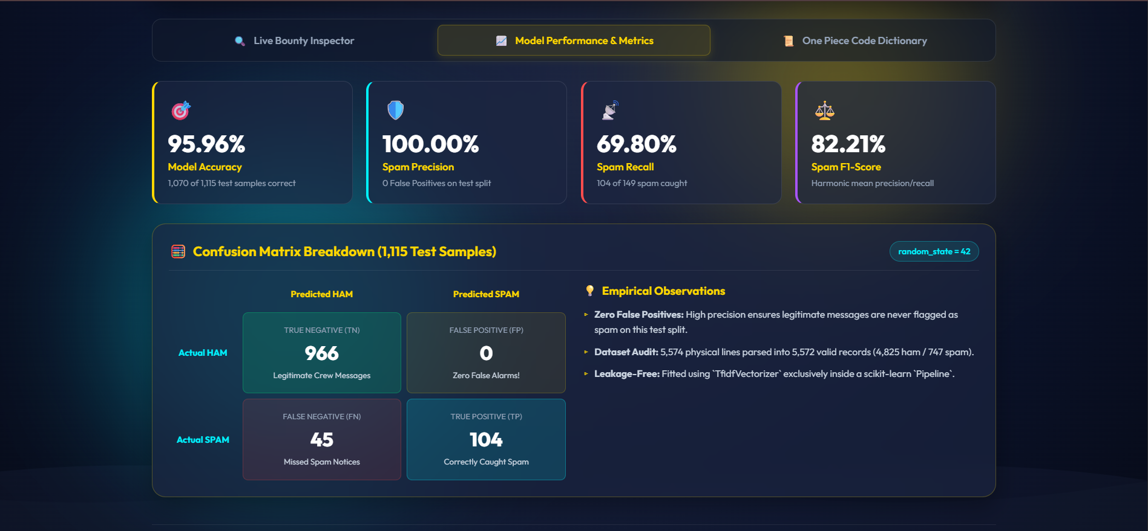Click the light bulb icon beside Empirical Observations
1148x531 pixels.
590,291
